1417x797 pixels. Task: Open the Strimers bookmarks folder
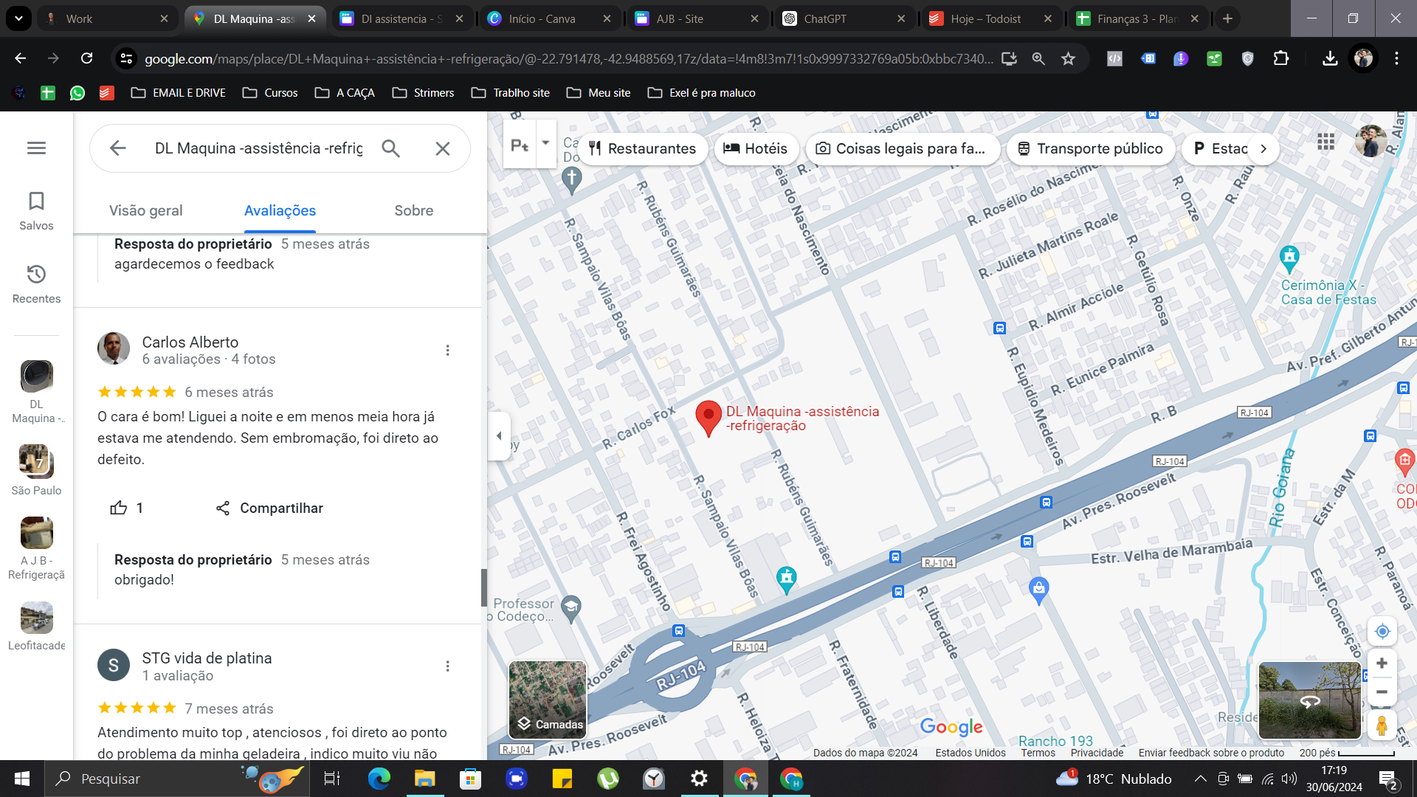423,93
